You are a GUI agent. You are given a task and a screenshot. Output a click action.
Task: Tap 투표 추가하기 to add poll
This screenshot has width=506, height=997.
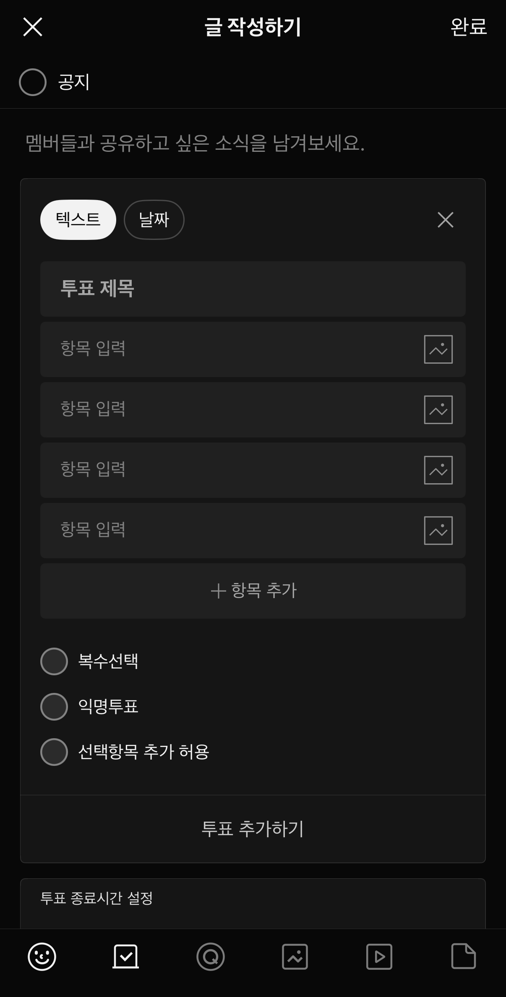coord(253,829)
